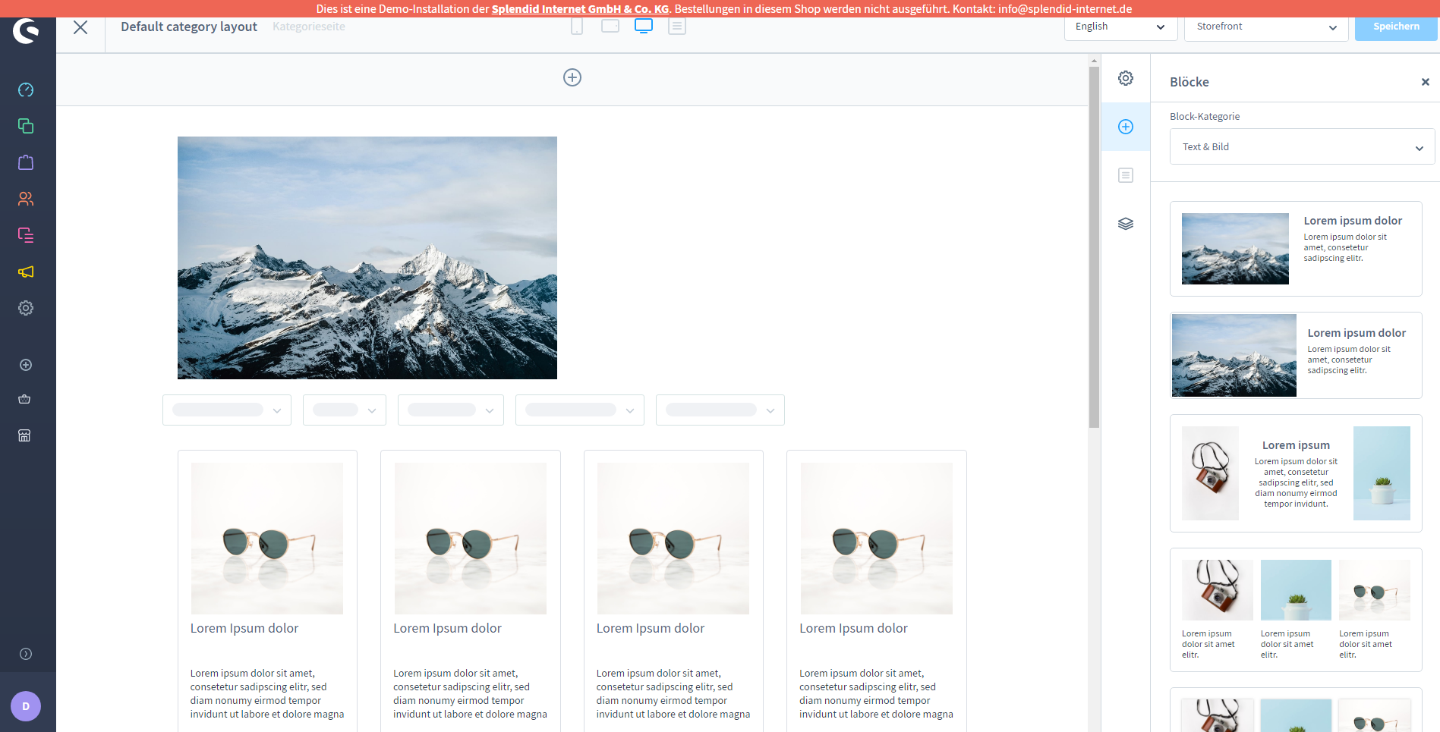Image resolution: width=1440 pixels, height=732 pixels.
Task: Open the second filter placeholder dropdown
Action: (x=345, y=410)
